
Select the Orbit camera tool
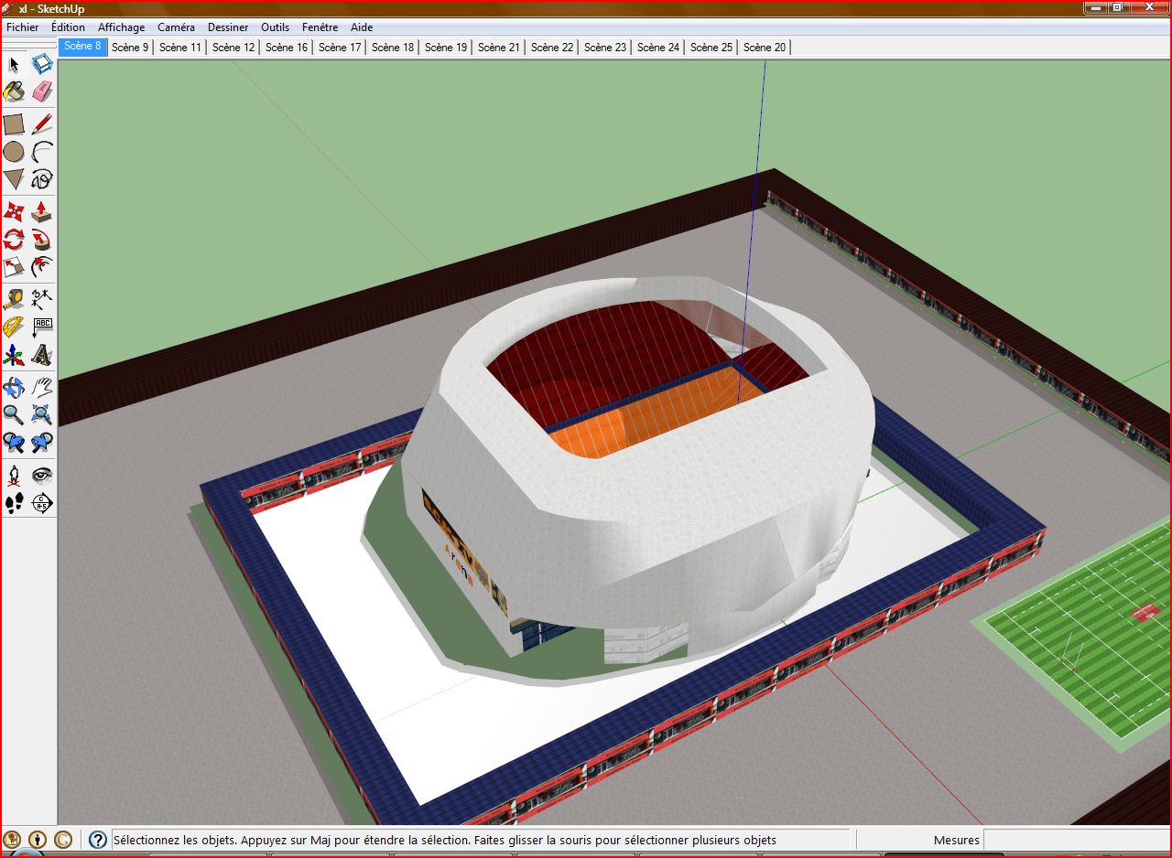14,387
